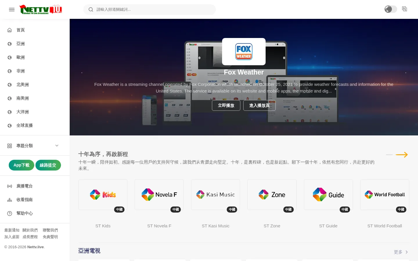Image resolution: width=418 pixels, height=261 pixels.
Task: Go to 首頁 in sidebar
Action: (x=21, y=30)
